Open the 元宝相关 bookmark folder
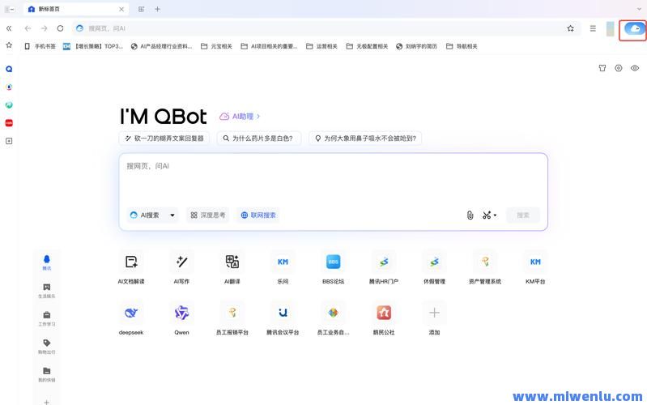The height and width of the screenshot is (405, 647). (x=217, y=46)
